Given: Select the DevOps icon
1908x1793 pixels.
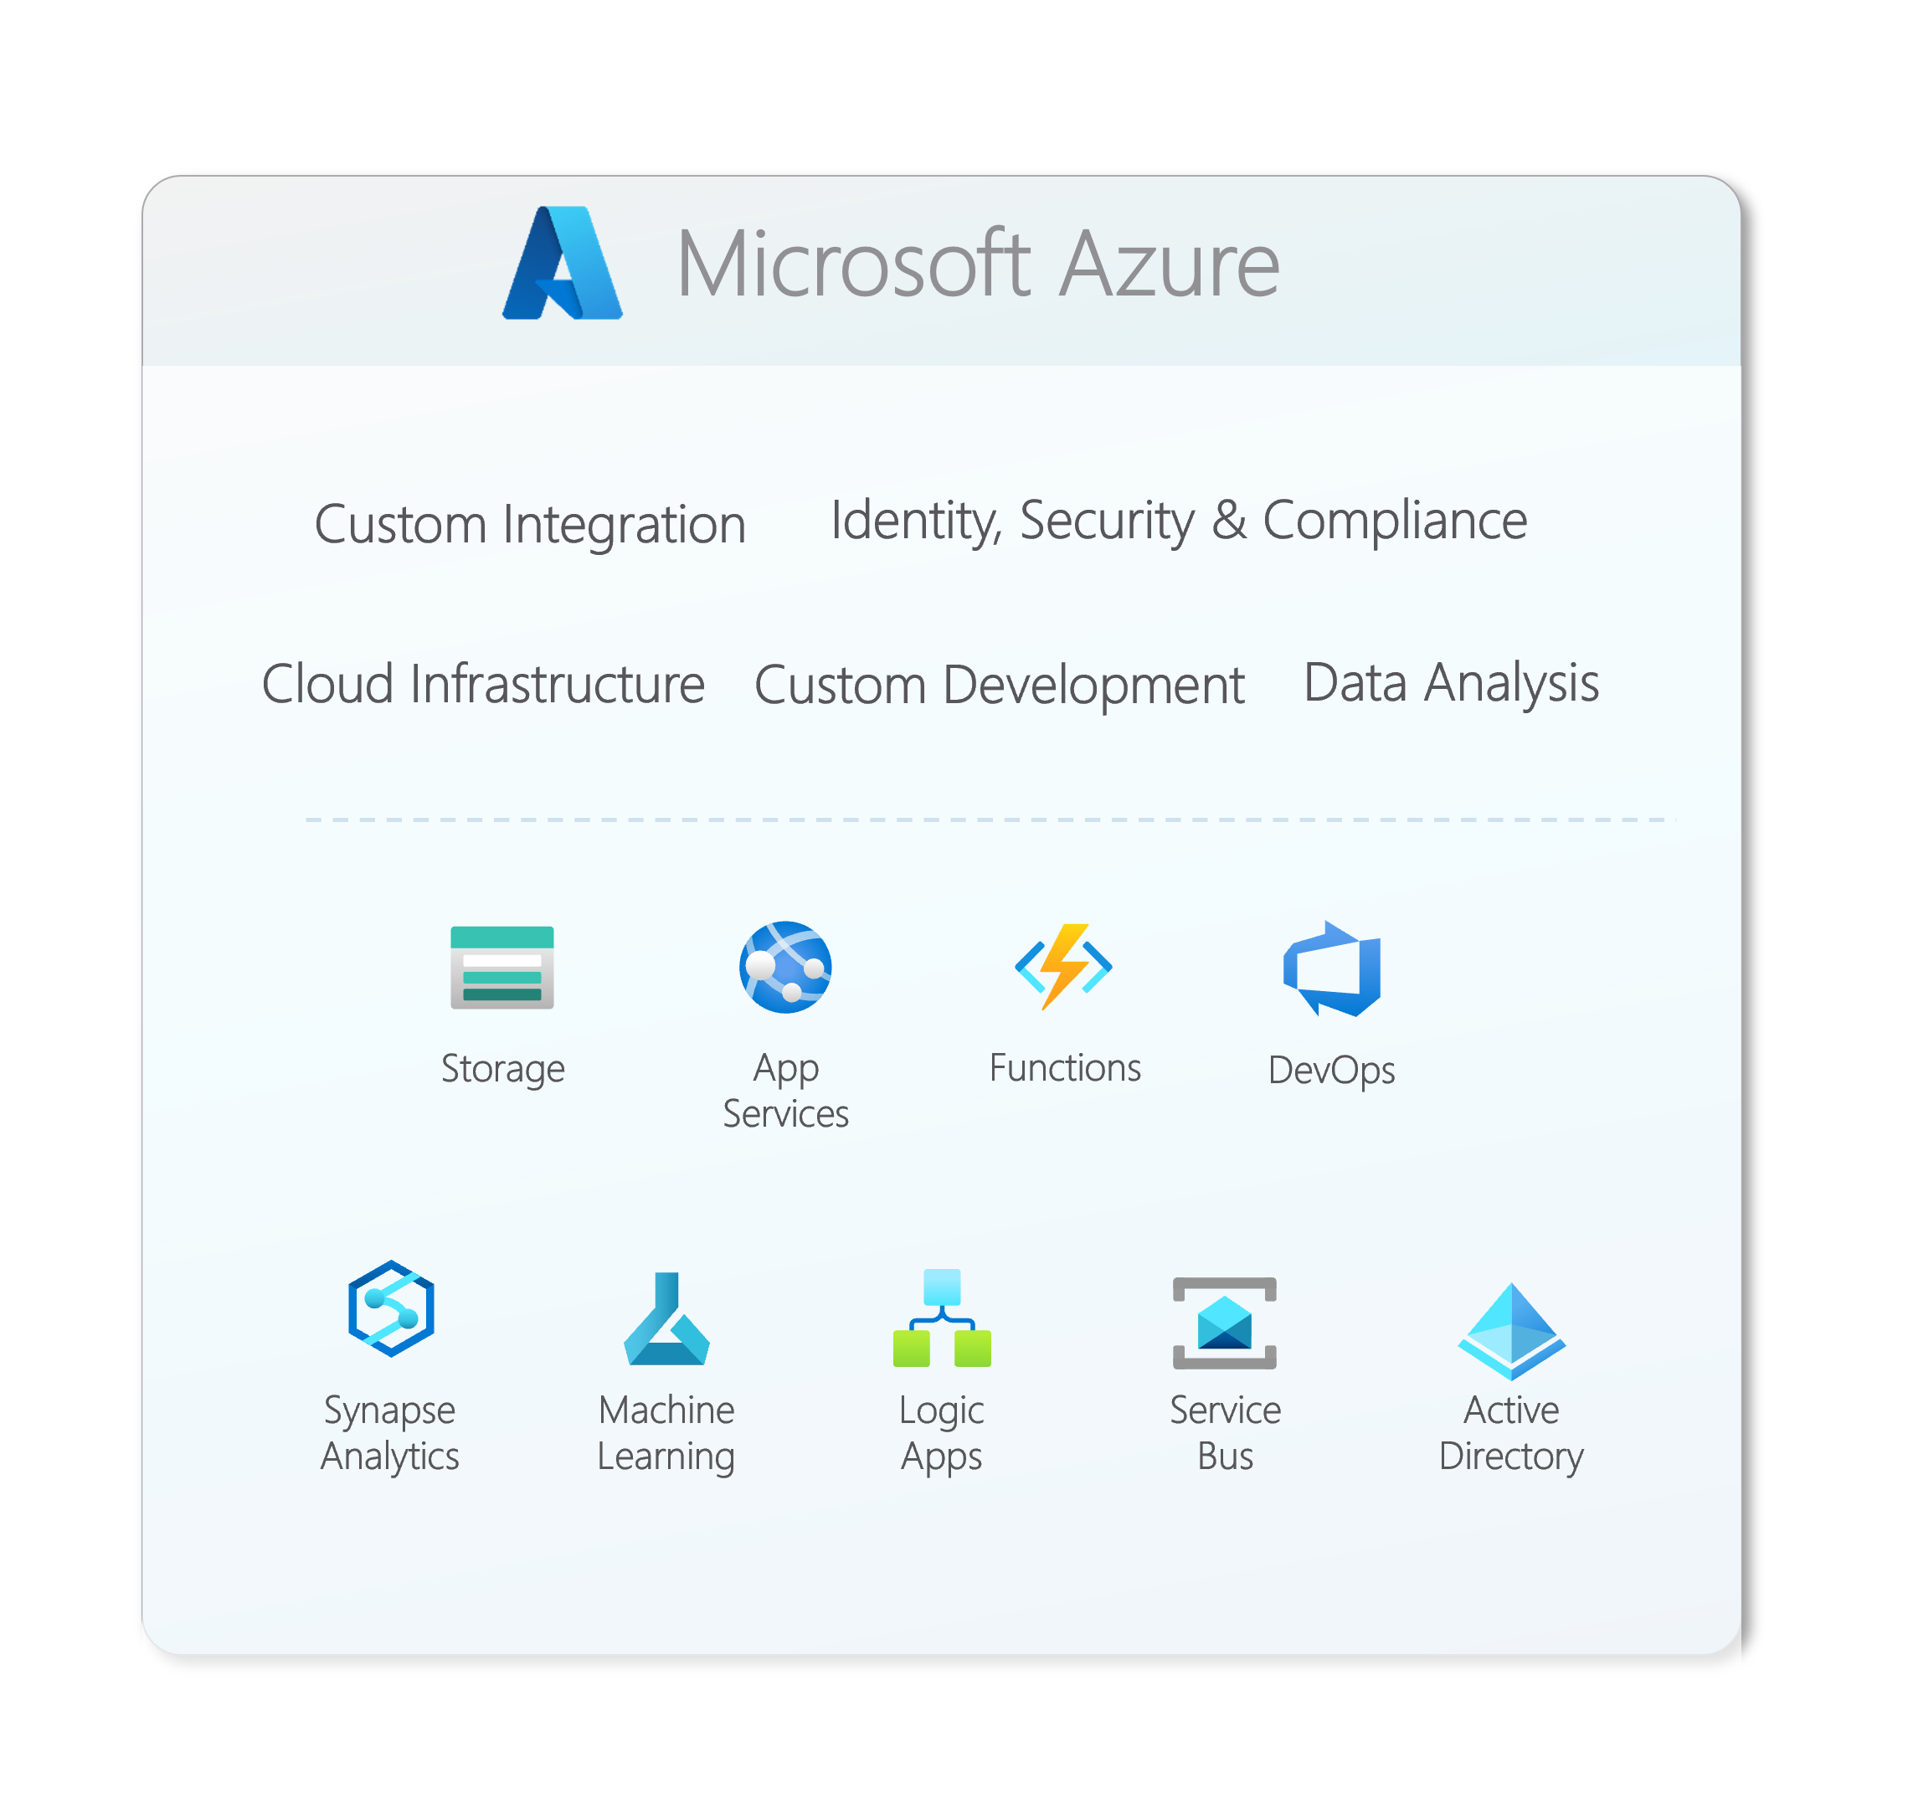Looking at the screenshot, I should pos(1331,968).
